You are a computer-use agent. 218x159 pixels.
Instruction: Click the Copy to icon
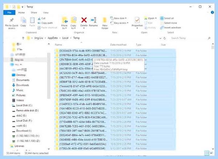pyautogui.click(x=73, y=20)
